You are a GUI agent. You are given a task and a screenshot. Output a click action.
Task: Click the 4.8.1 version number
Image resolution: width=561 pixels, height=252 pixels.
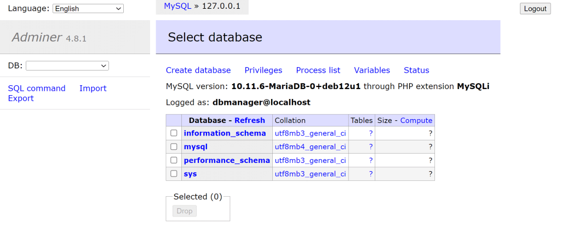(76, 39)
